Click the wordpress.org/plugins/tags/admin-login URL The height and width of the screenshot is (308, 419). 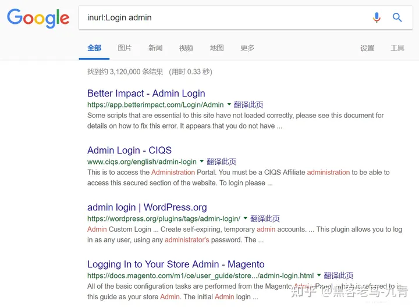(164, 219)
